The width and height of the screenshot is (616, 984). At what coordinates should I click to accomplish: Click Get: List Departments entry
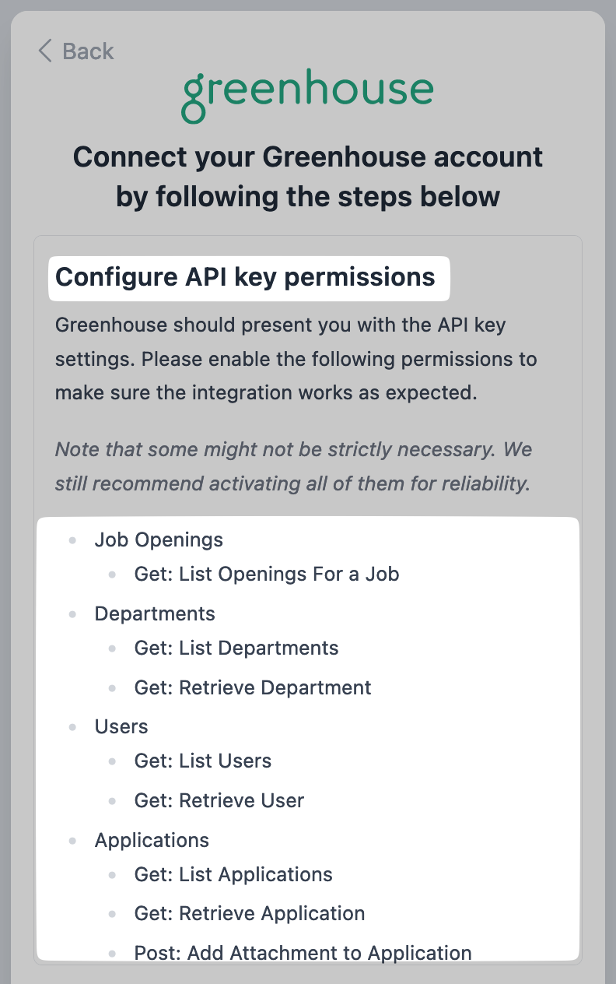coord(236,648)
